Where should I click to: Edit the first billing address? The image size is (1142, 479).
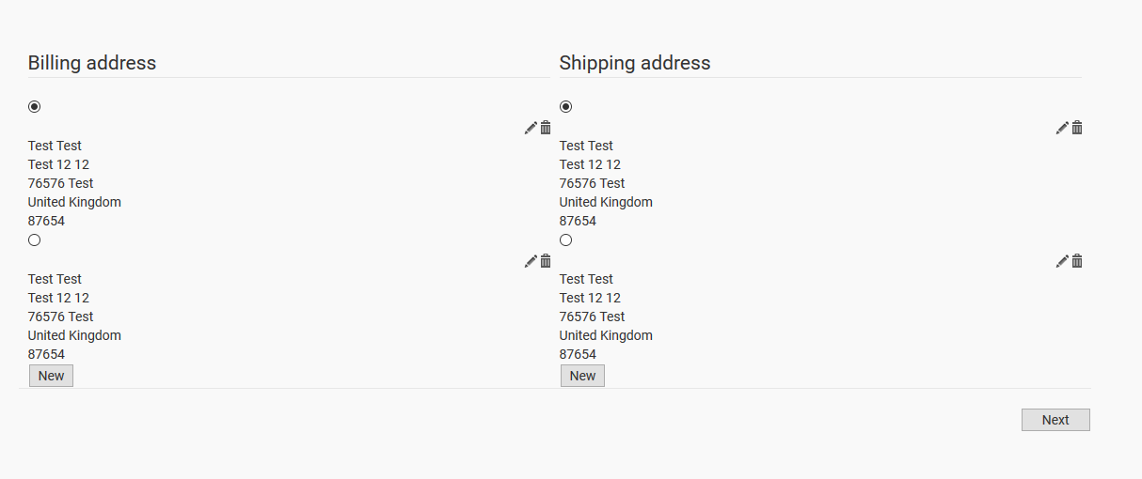tap(531, 128)
